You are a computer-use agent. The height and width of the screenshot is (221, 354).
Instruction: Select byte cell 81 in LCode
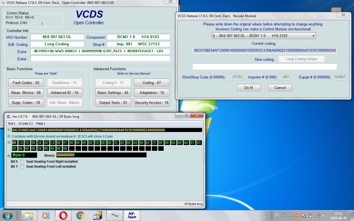click(65, 143)
